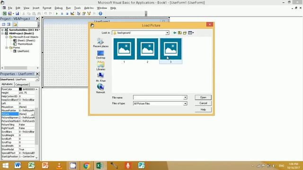Click the Run Sub/UserForm play icon
303x170 pixels.
[x=57, y=14]
